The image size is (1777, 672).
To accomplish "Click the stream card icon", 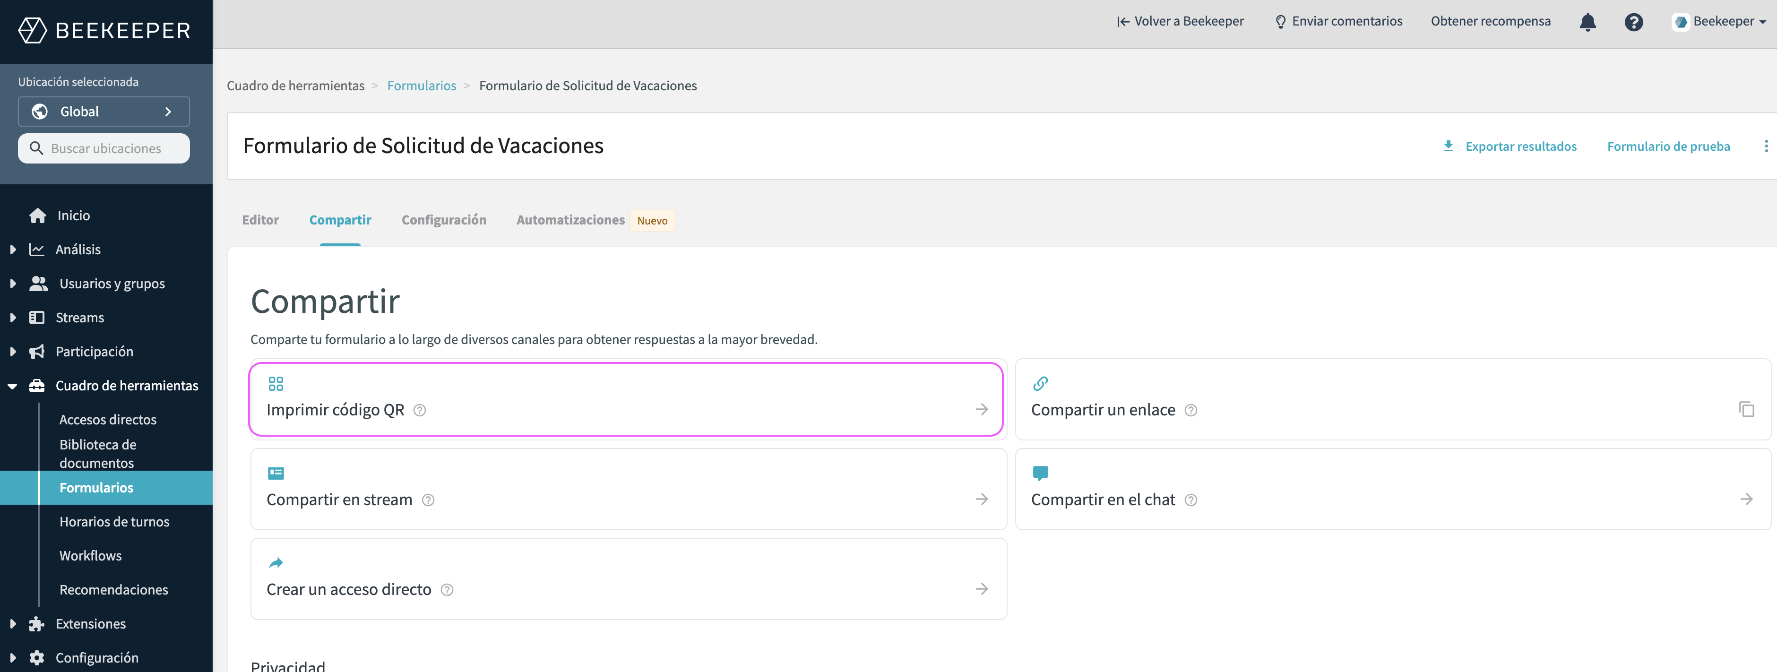I will [x=276, y=474].
